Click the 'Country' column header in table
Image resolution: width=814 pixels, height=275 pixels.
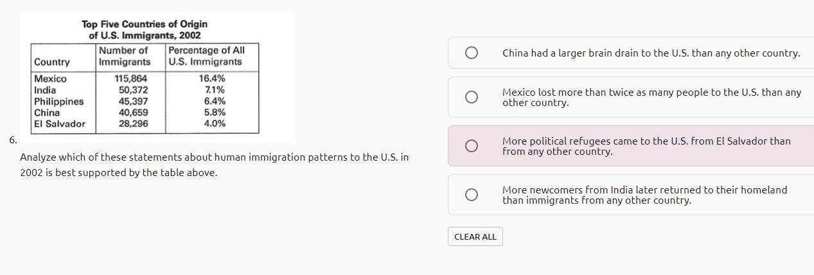click(x=52, y=62)
